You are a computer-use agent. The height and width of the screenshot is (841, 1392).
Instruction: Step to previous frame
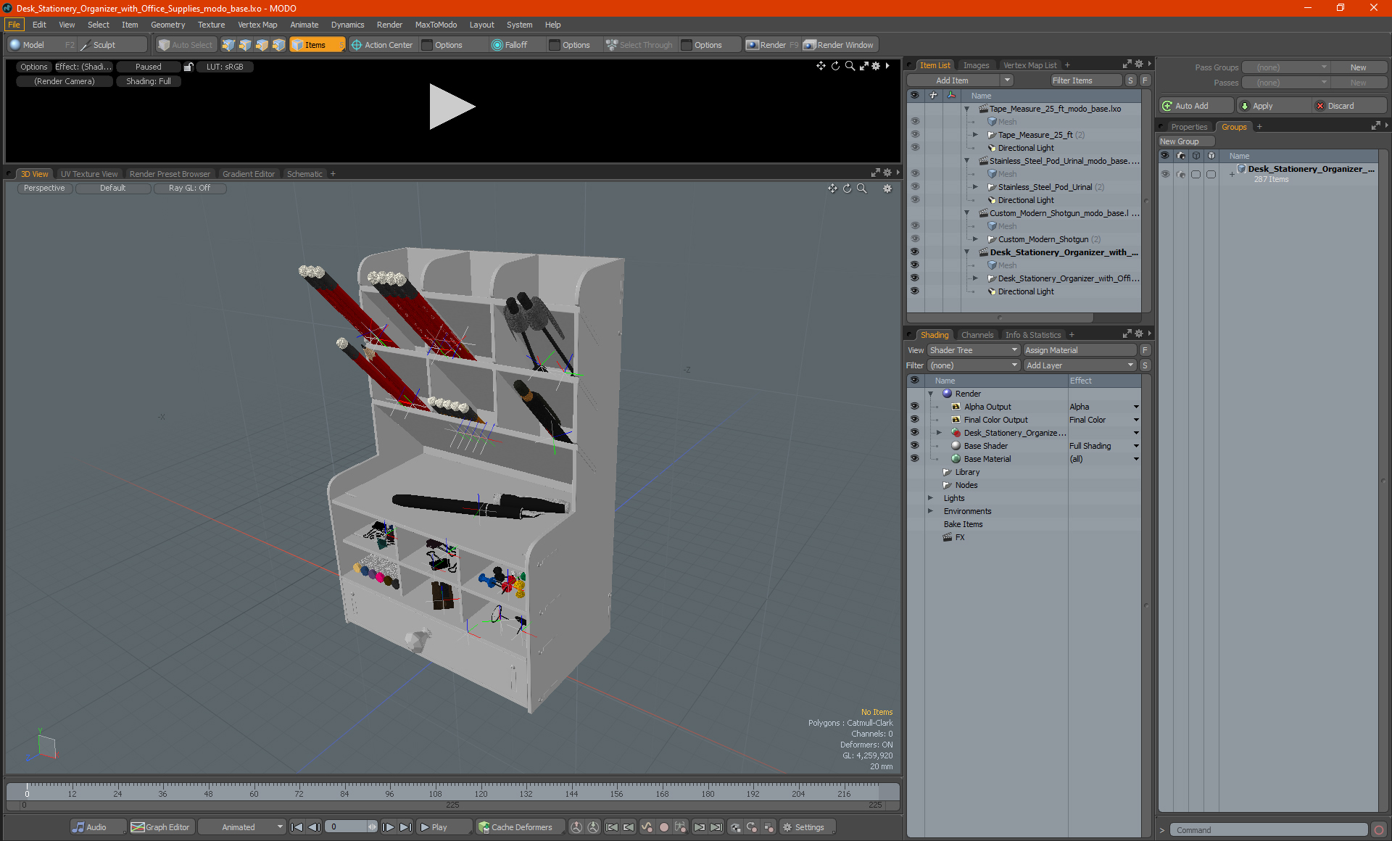[315, 827]
